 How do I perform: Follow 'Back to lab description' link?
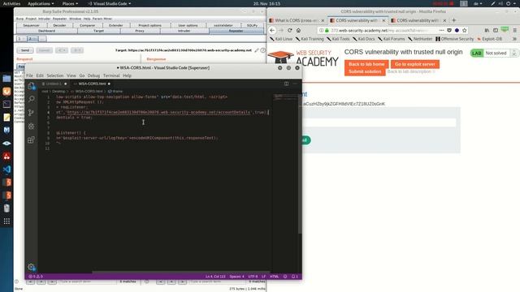(x=411, y=71)
